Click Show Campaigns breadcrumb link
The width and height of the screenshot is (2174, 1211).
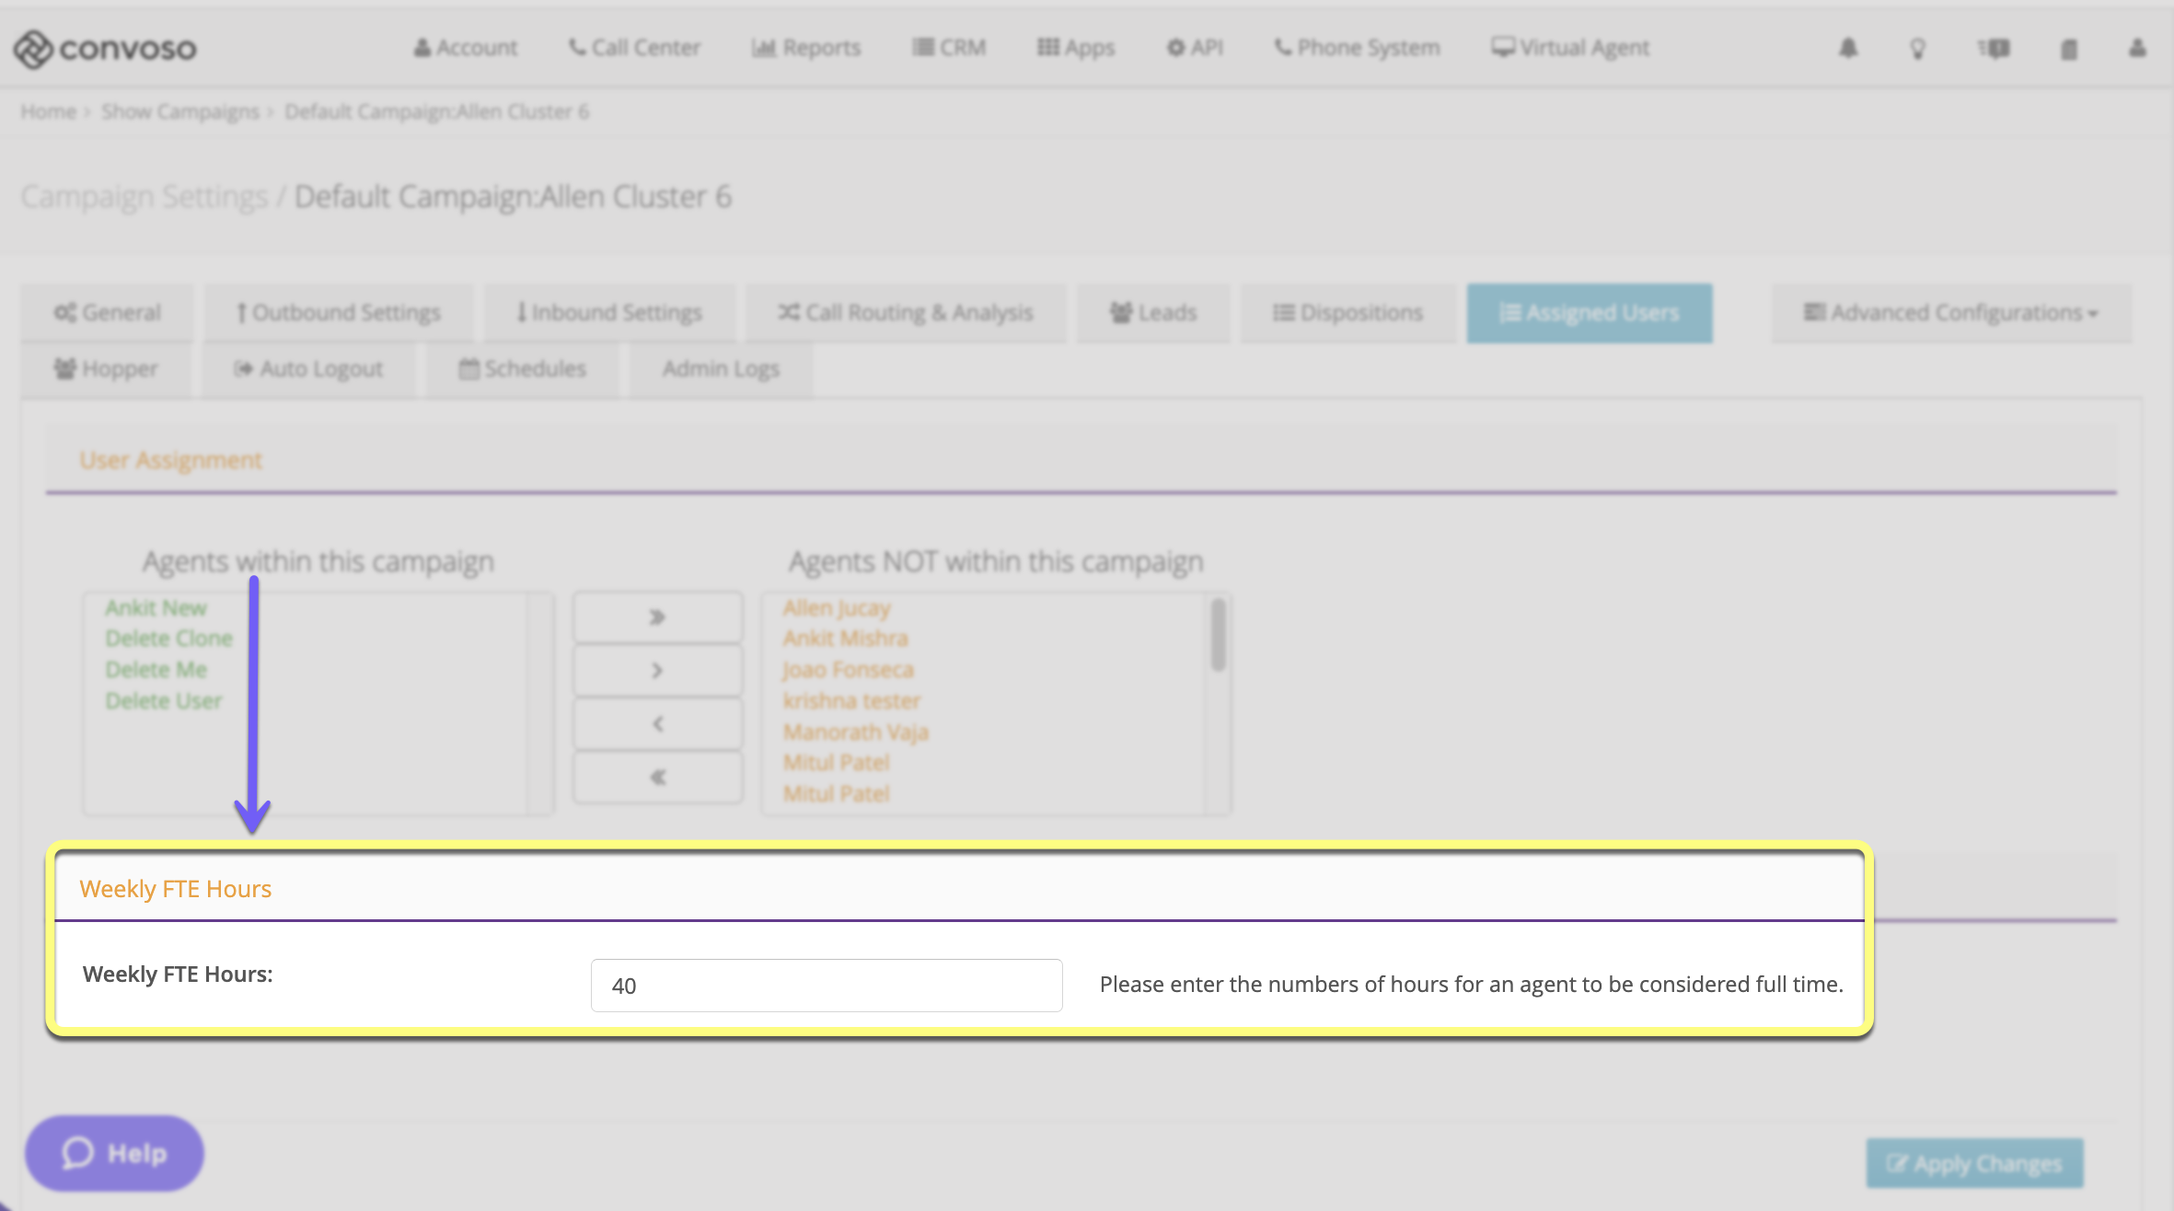tap(180, 111)
